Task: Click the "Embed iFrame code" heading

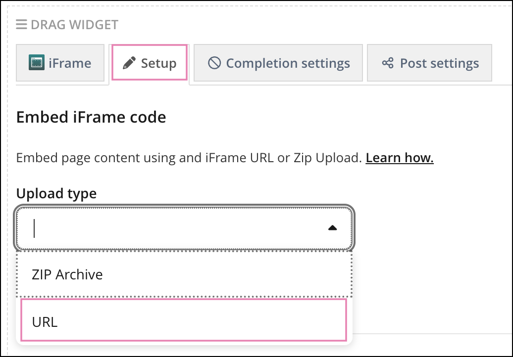Action: pos(91,117)
